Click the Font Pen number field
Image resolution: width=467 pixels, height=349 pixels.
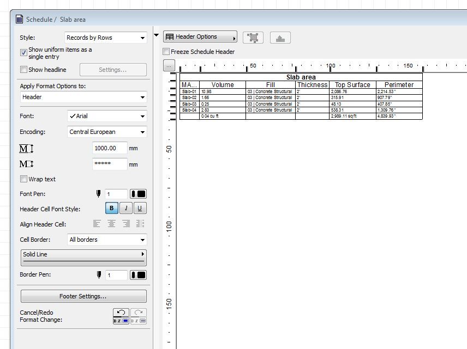tap(116, 194)
